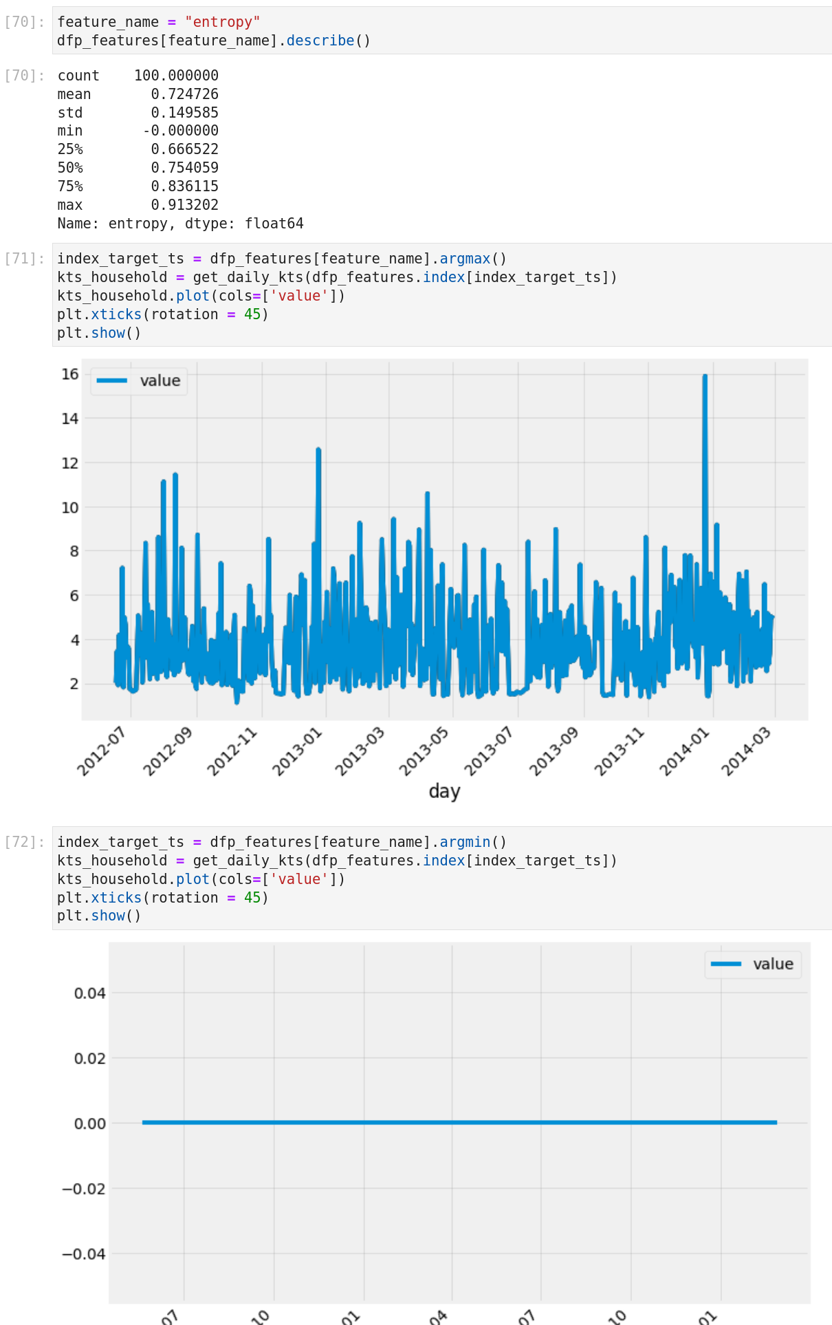Screen dimensions: 832x1325
Task: Click the 'value' legend in second chart
Action: pyautogui.click(x=773, y=965)
